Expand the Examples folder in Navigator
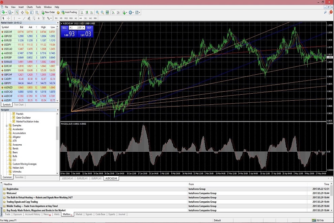Image resolution: width=334 pixels, height=223 pixels. click(7, 125)
